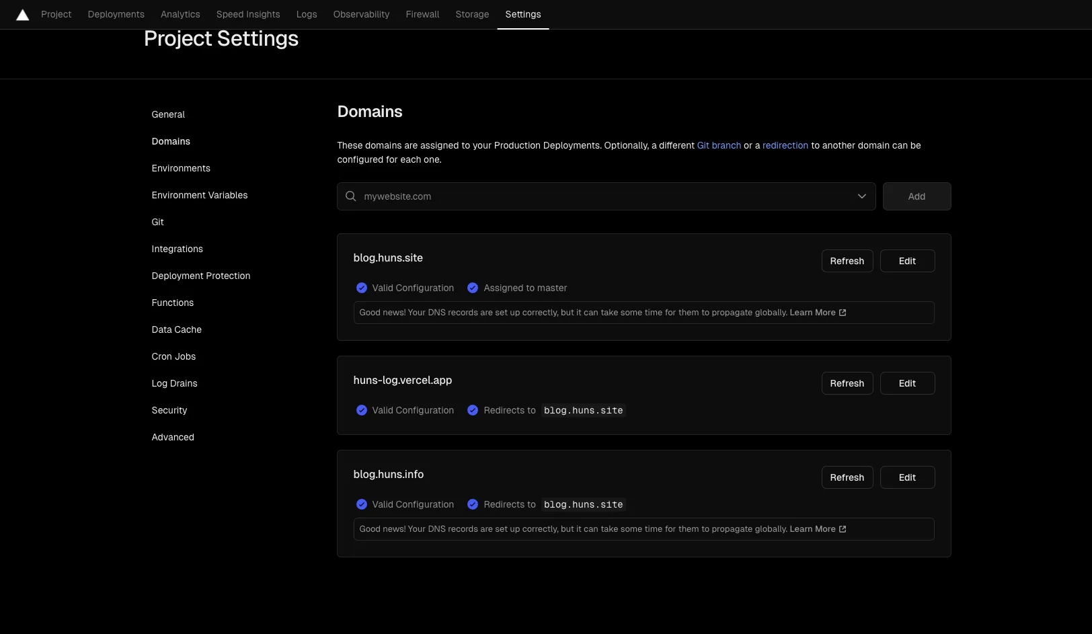Screen dimensions: 1092x634
Task: Open the Observability tab
Action: [x=361, y=14]
